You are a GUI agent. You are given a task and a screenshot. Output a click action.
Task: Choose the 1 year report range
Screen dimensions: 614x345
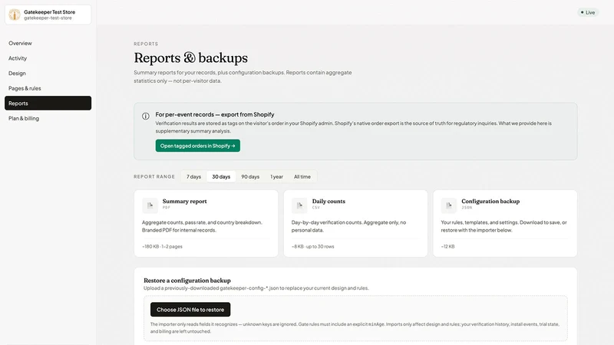(276, 176)
